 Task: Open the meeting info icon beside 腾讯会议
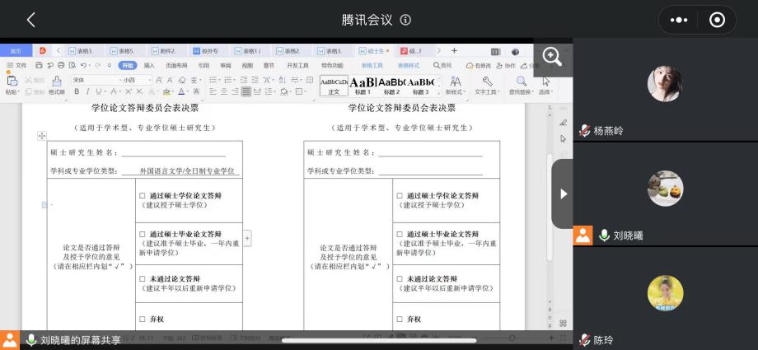pyautogui.click(x=405, y=20)
